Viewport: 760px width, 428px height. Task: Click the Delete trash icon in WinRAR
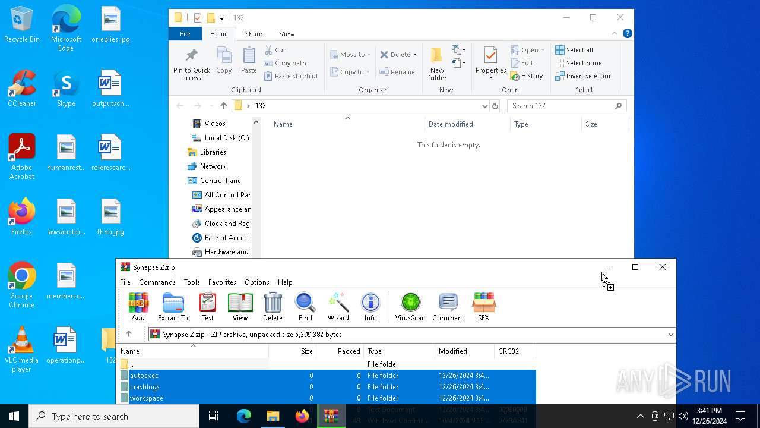tap(273, 307)
